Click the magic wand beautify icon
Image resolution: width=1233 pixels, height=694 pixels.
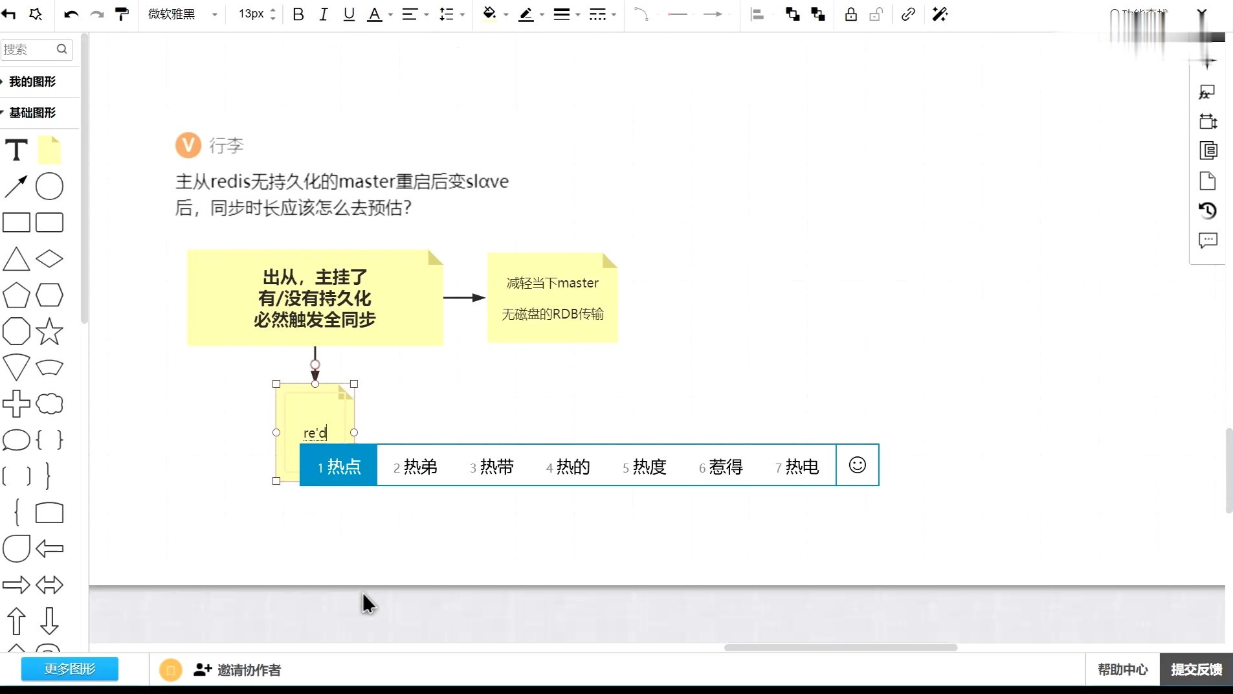[940, 14]
